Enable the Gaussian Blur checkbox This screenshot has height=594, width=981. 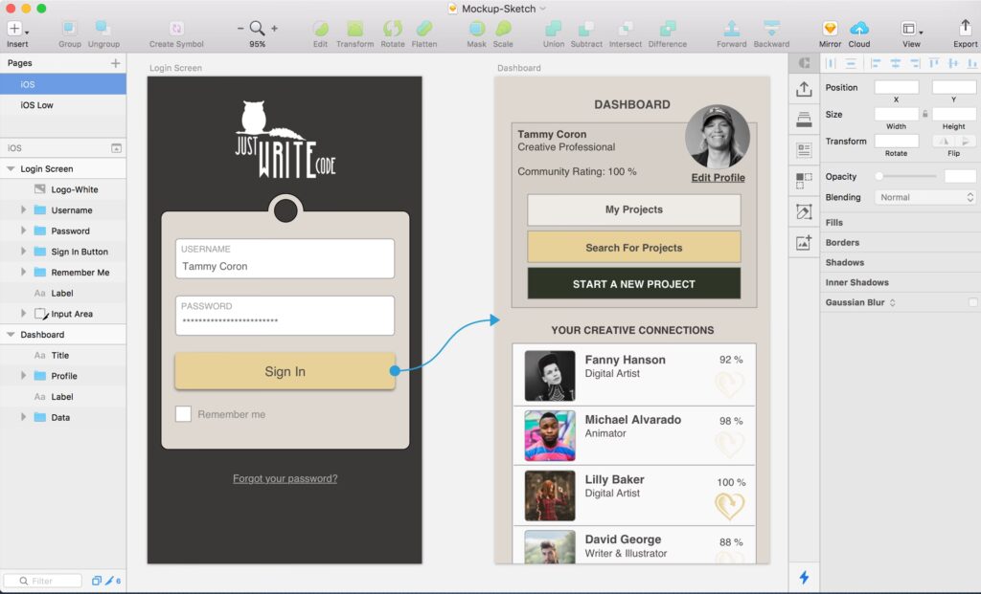coord(973,302)
